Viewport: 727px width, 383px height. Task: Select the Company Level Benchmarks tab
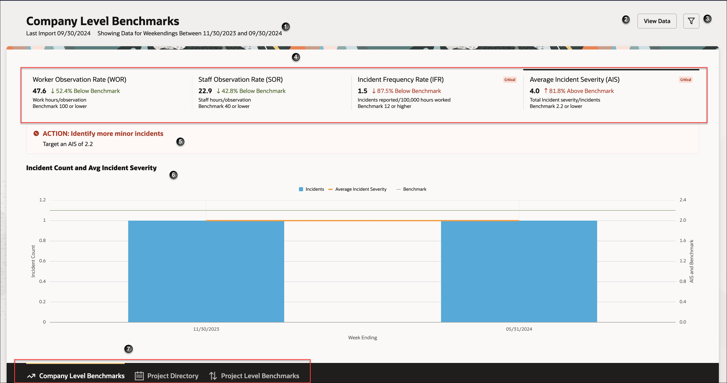[x=82, y=376]
